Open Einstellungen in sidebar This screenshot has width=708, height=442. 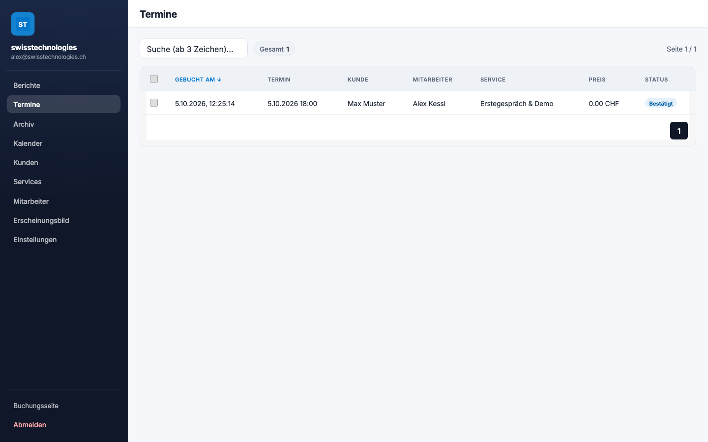pyautogui.click(x=63, y=240)
